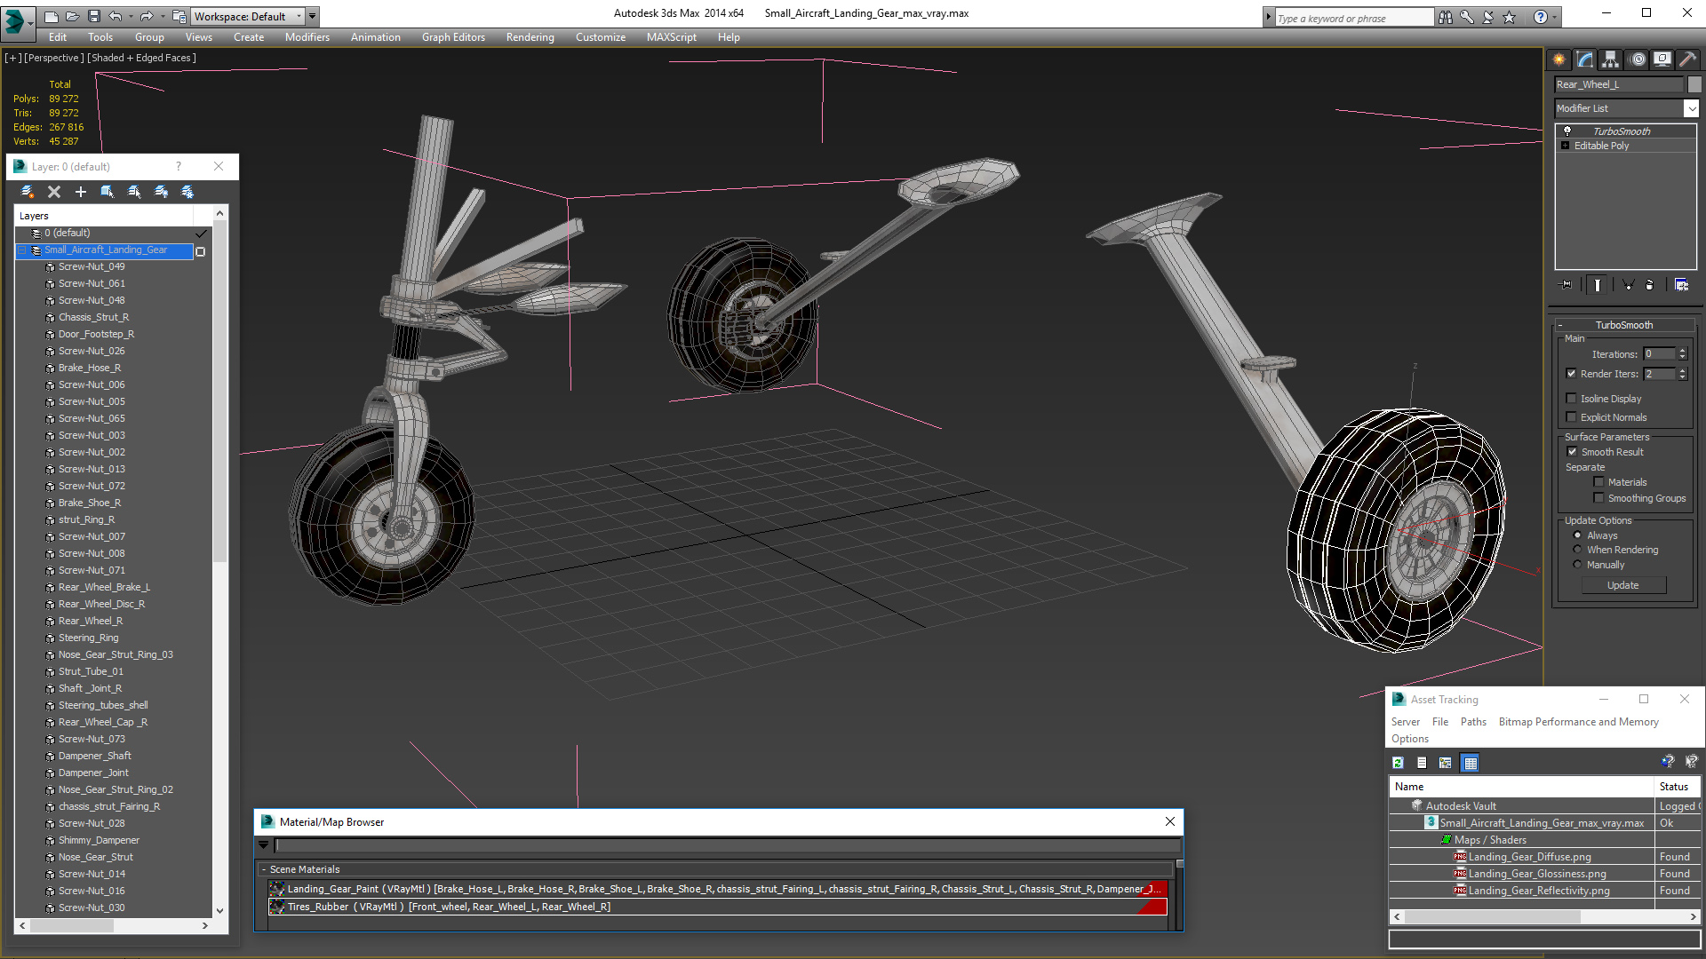Click Delete layer X icon
The height and width of the screenshot is (959, 1706).
pyautogui.click(x=54, y=192)
